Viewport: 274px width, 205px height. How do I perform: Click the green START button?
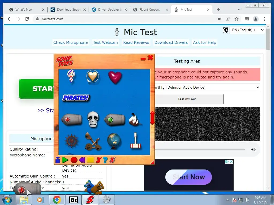36,89
